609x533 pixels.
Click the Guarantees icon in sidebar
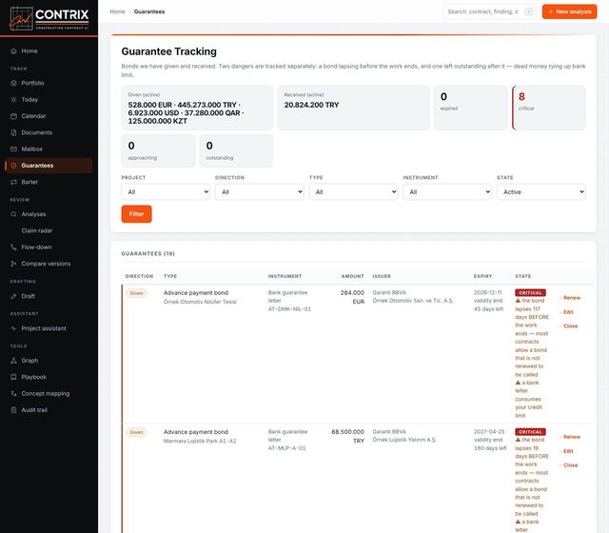click(x=13, y=166)
